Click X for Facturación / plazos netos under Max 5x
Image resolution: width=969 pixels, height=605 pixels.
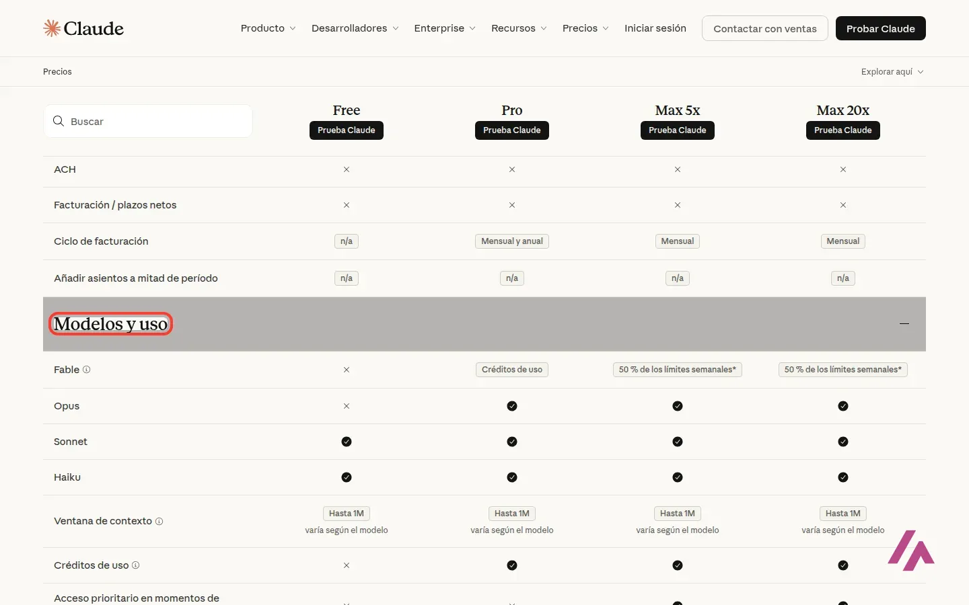point(678,205)
